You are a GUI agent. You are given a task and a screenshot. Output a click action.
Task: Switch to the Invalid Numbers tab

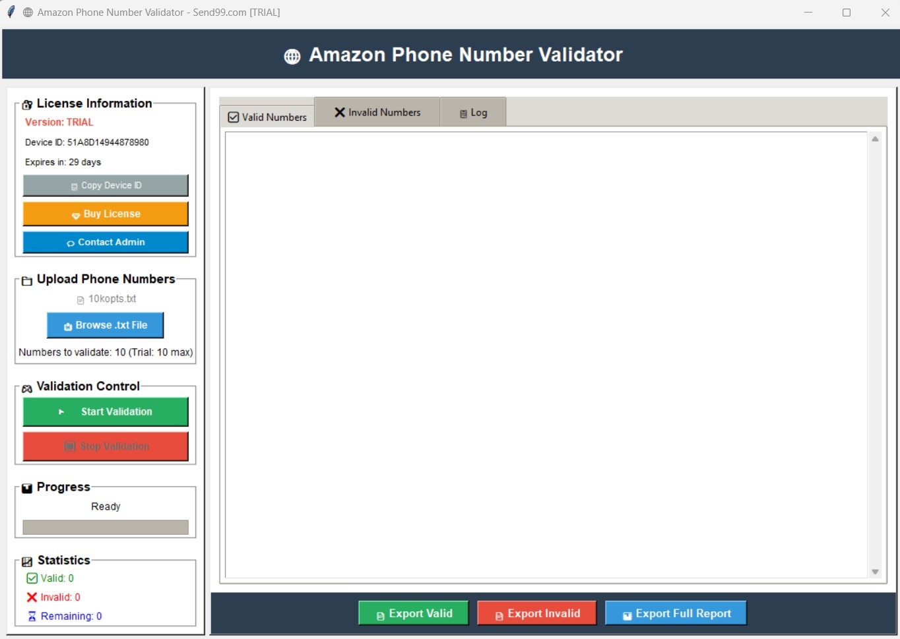click(377, 112)
